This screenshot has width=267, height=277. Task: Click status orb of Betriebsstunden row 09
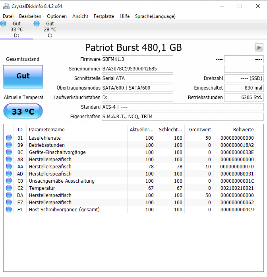[x=9, y=145]
